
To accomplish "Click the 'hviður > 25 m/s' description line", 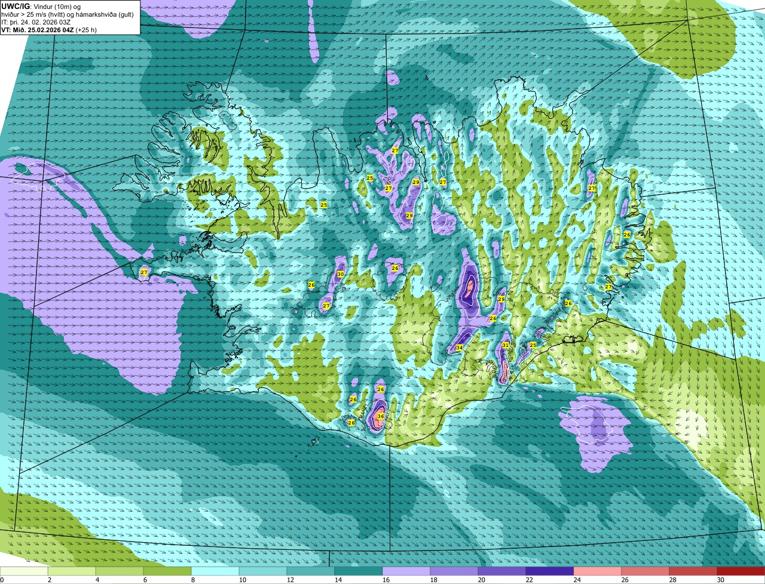I will [68, 14].
